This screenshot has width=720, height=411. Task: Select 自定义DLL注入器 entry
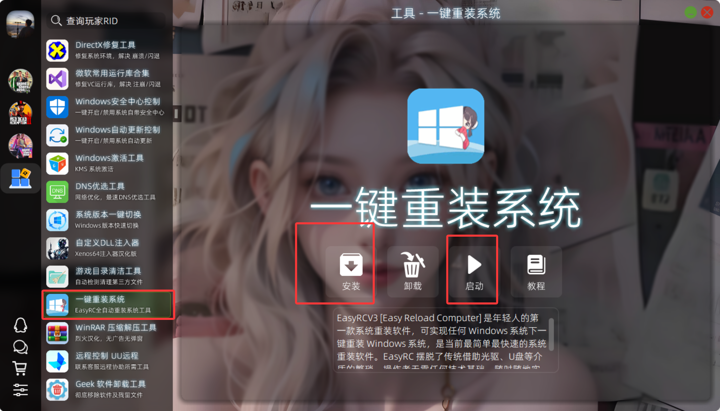pos(107,248)
